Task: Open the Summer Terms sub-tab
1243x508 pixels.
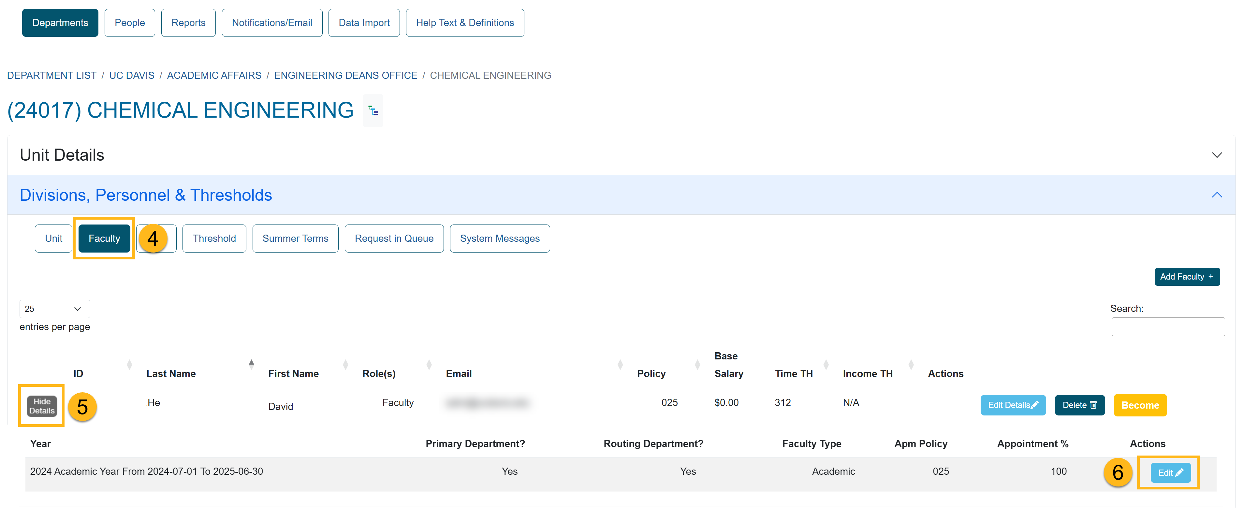Action: click(x=295, y=238)
